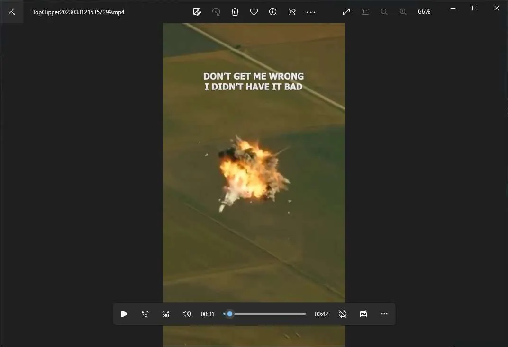Open Photos app home icon
This screenshot has width=508, height=347.
point(12,12)
